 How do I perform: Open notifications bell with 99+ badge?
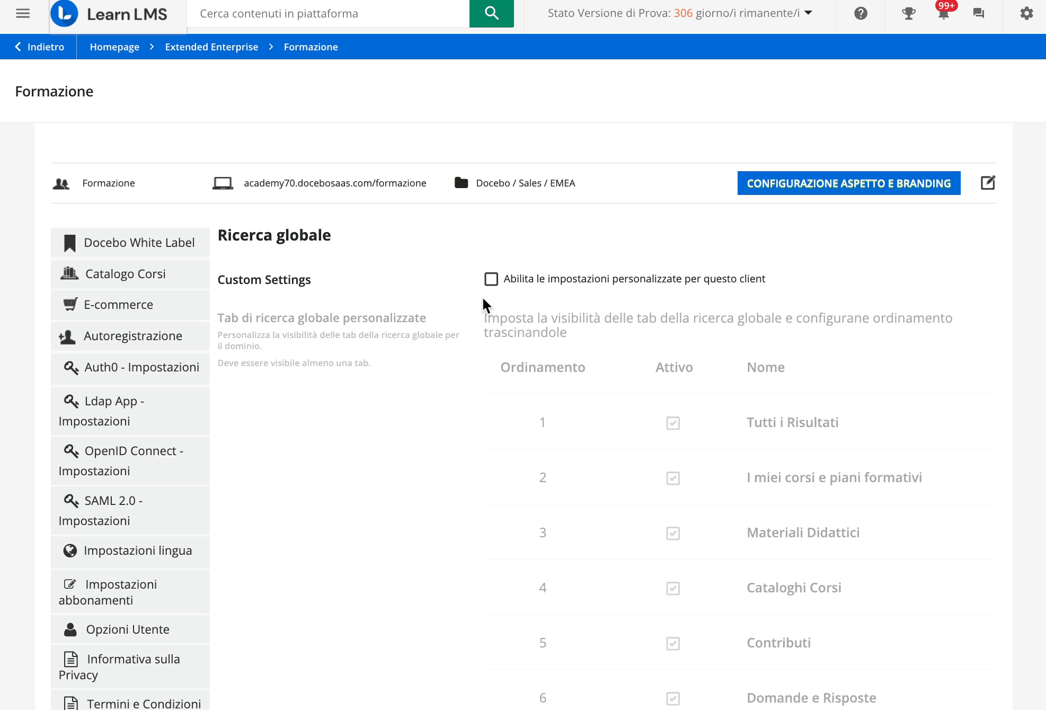(x=944, y=13)
